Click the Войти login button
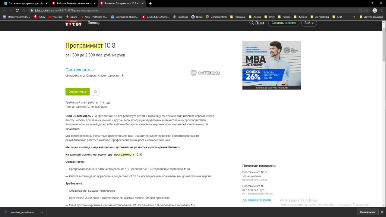Screen dimensions: 386x217 309,23
